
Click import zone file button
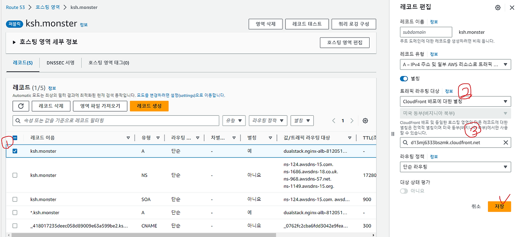(100, 106)
